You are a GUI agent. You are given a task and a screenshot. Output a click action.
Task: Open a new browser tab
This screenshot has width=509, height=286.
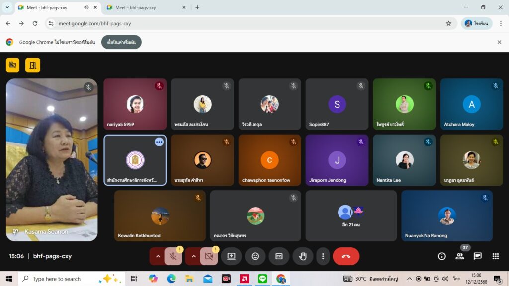pos(197,7)
